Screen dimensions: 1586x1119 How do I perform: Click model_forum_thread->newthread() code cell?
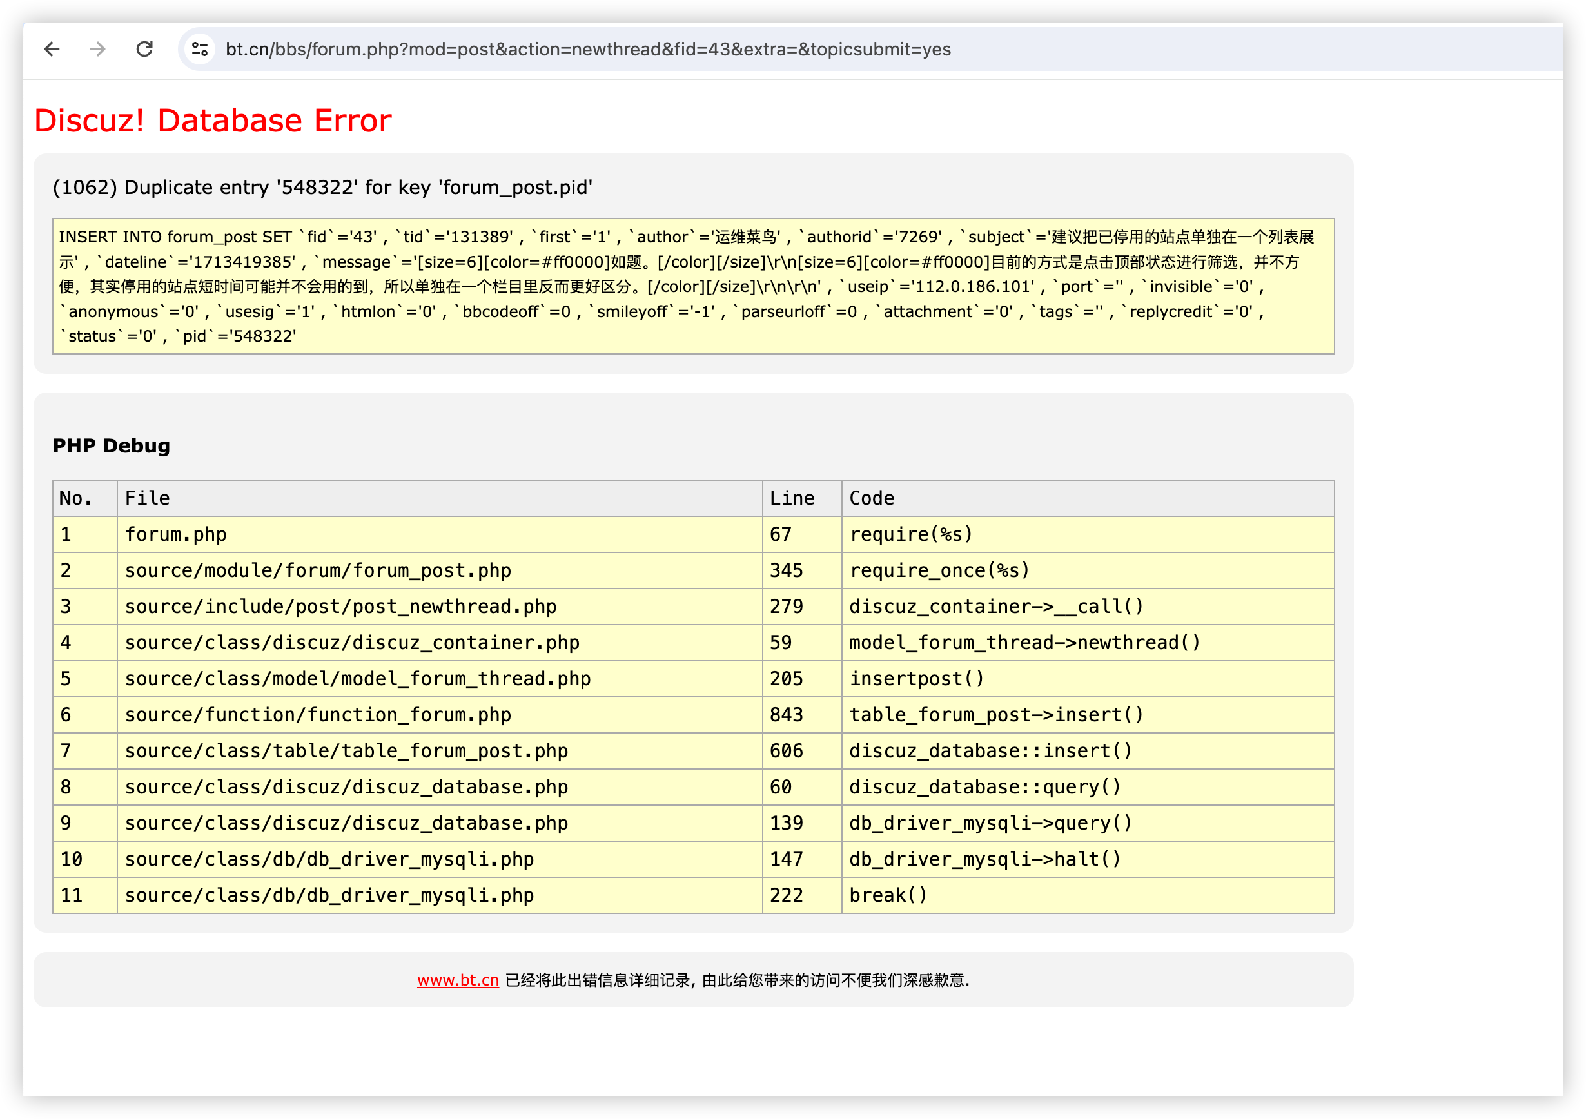point(1088,643)
